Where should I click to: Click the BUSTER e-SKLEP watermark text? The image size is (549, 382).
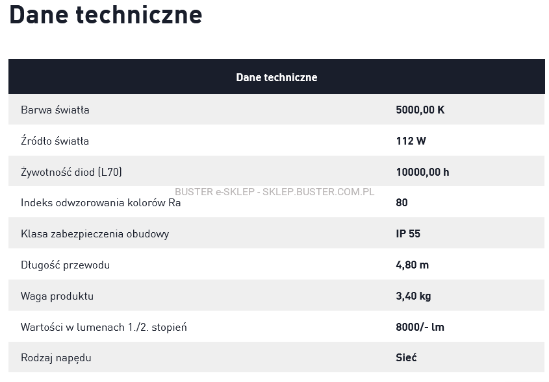coord(275,192)
